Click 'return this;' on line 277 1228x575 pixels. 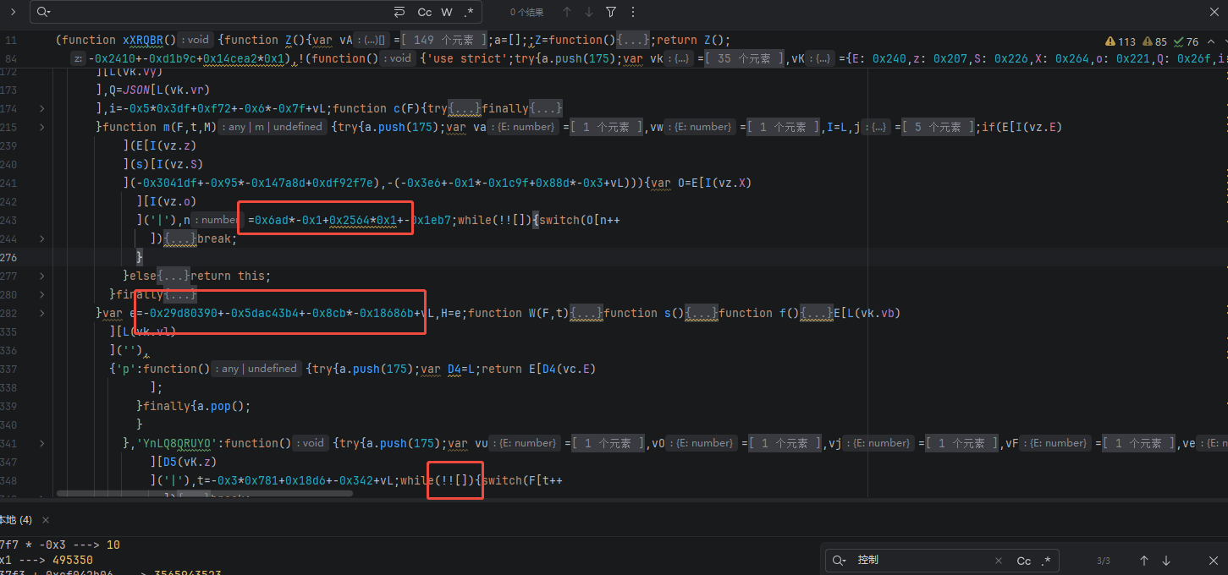pyautogui.click(x=232, y=276)
